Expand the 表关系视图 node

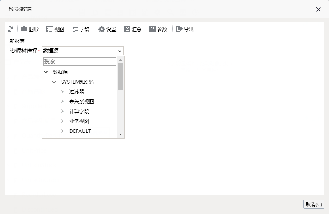(x=62, y=101)
